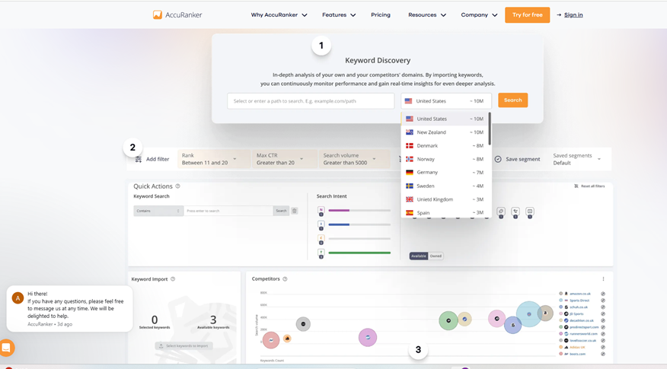Expand the Resources menu
The image size is (667, 369).
(427, 15)
